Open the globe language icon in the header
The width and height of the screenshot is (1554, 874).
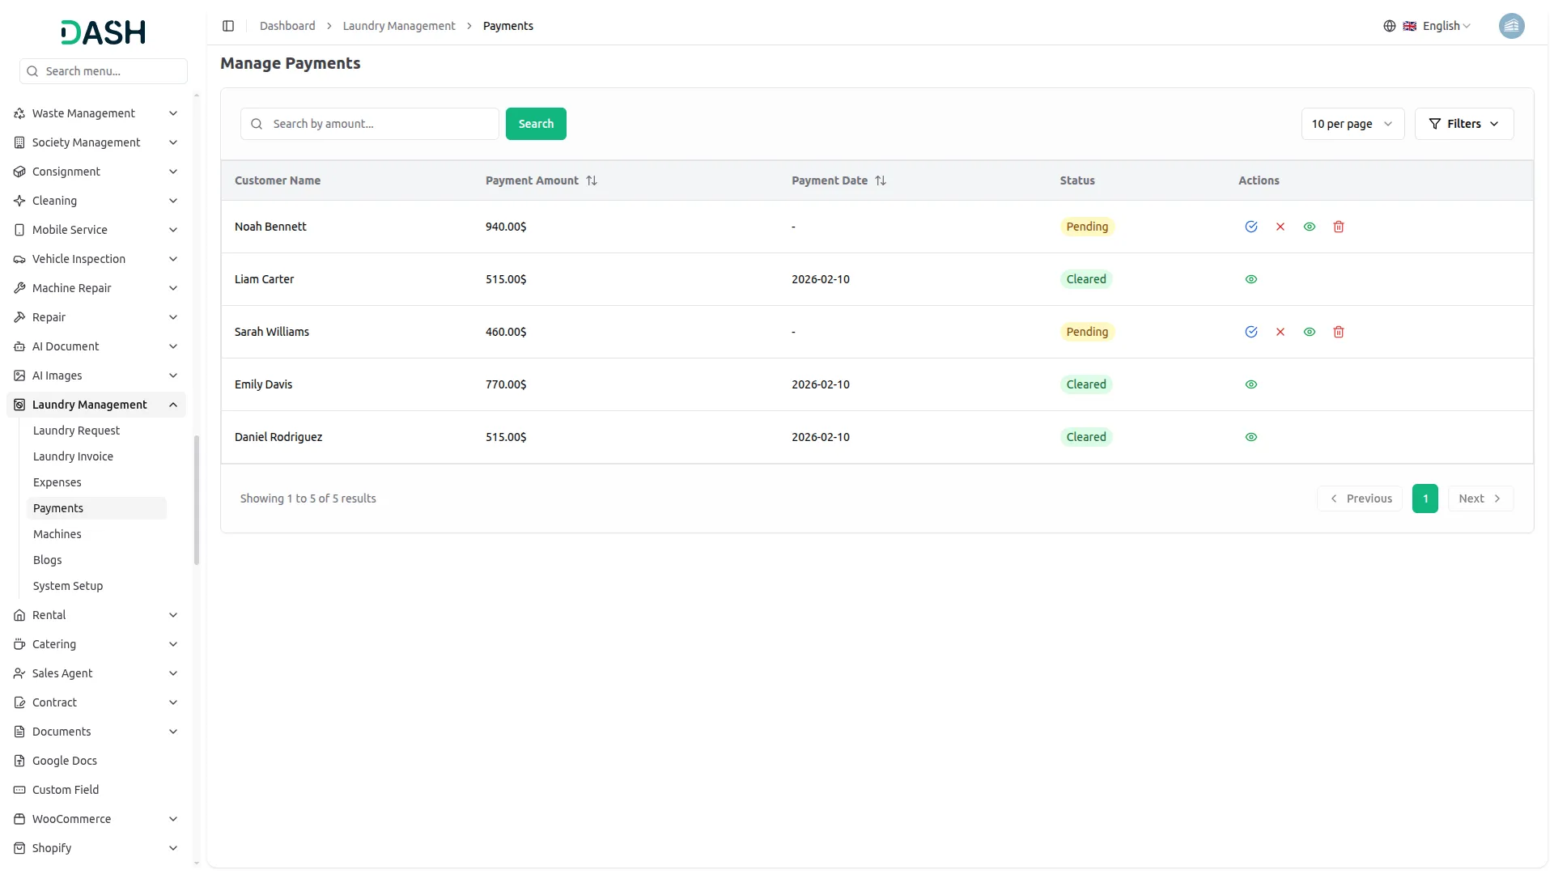point(1390,25)
